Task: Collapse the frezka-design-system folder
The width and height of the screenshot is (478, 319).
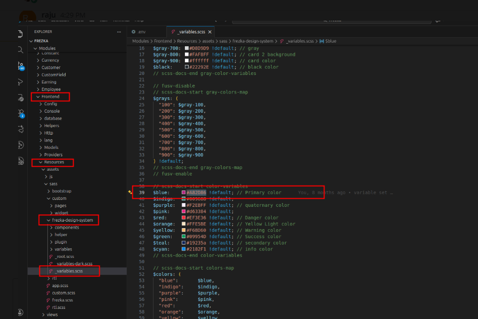Action: 48,220
